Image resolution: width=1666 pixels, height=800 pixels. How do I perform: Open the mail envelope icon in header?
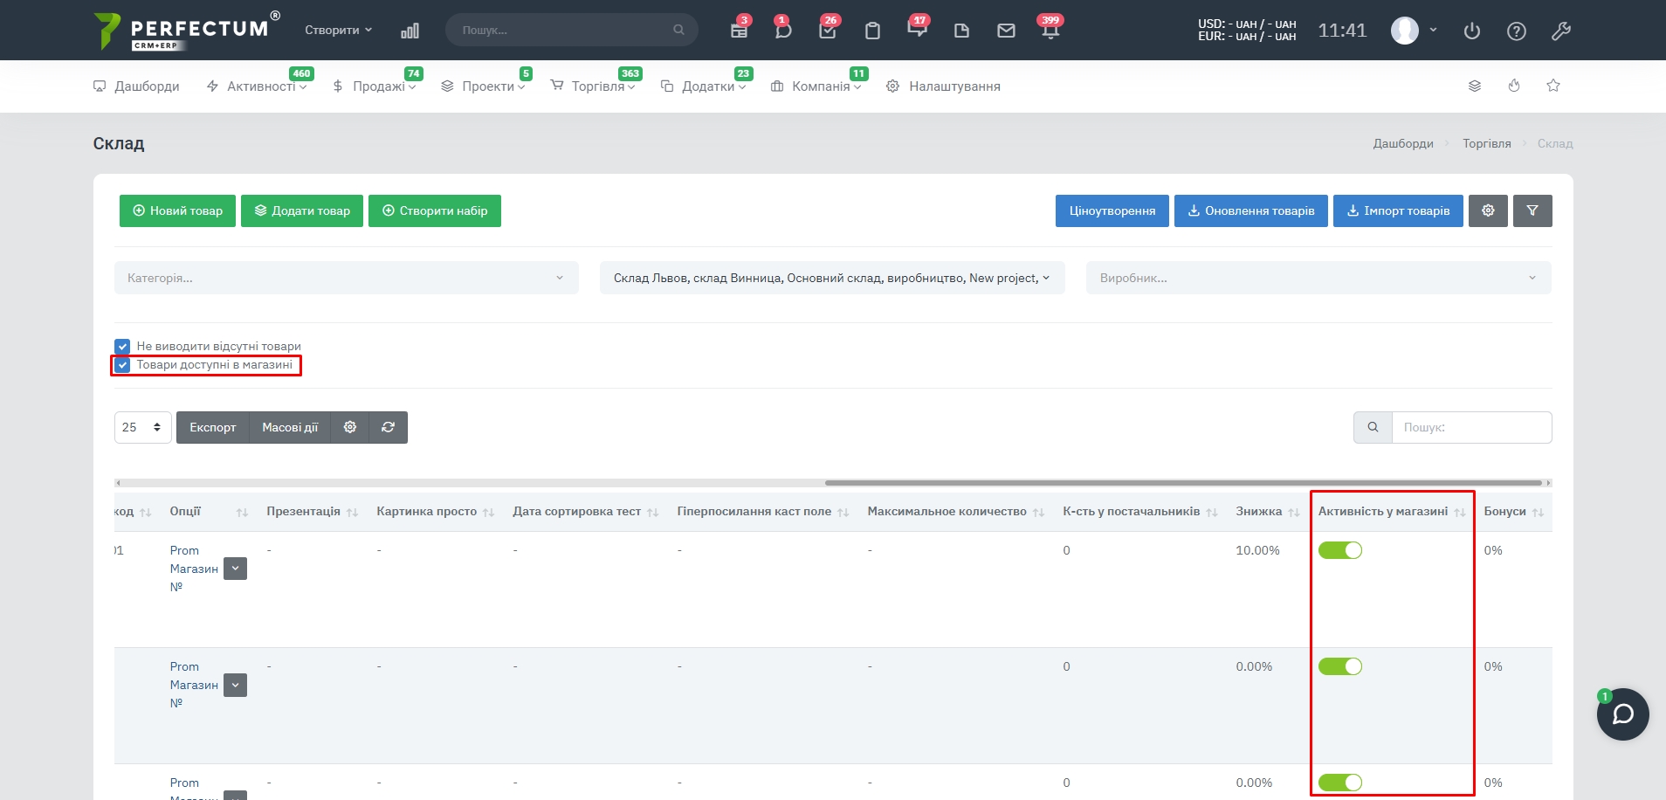[1006, 31]
